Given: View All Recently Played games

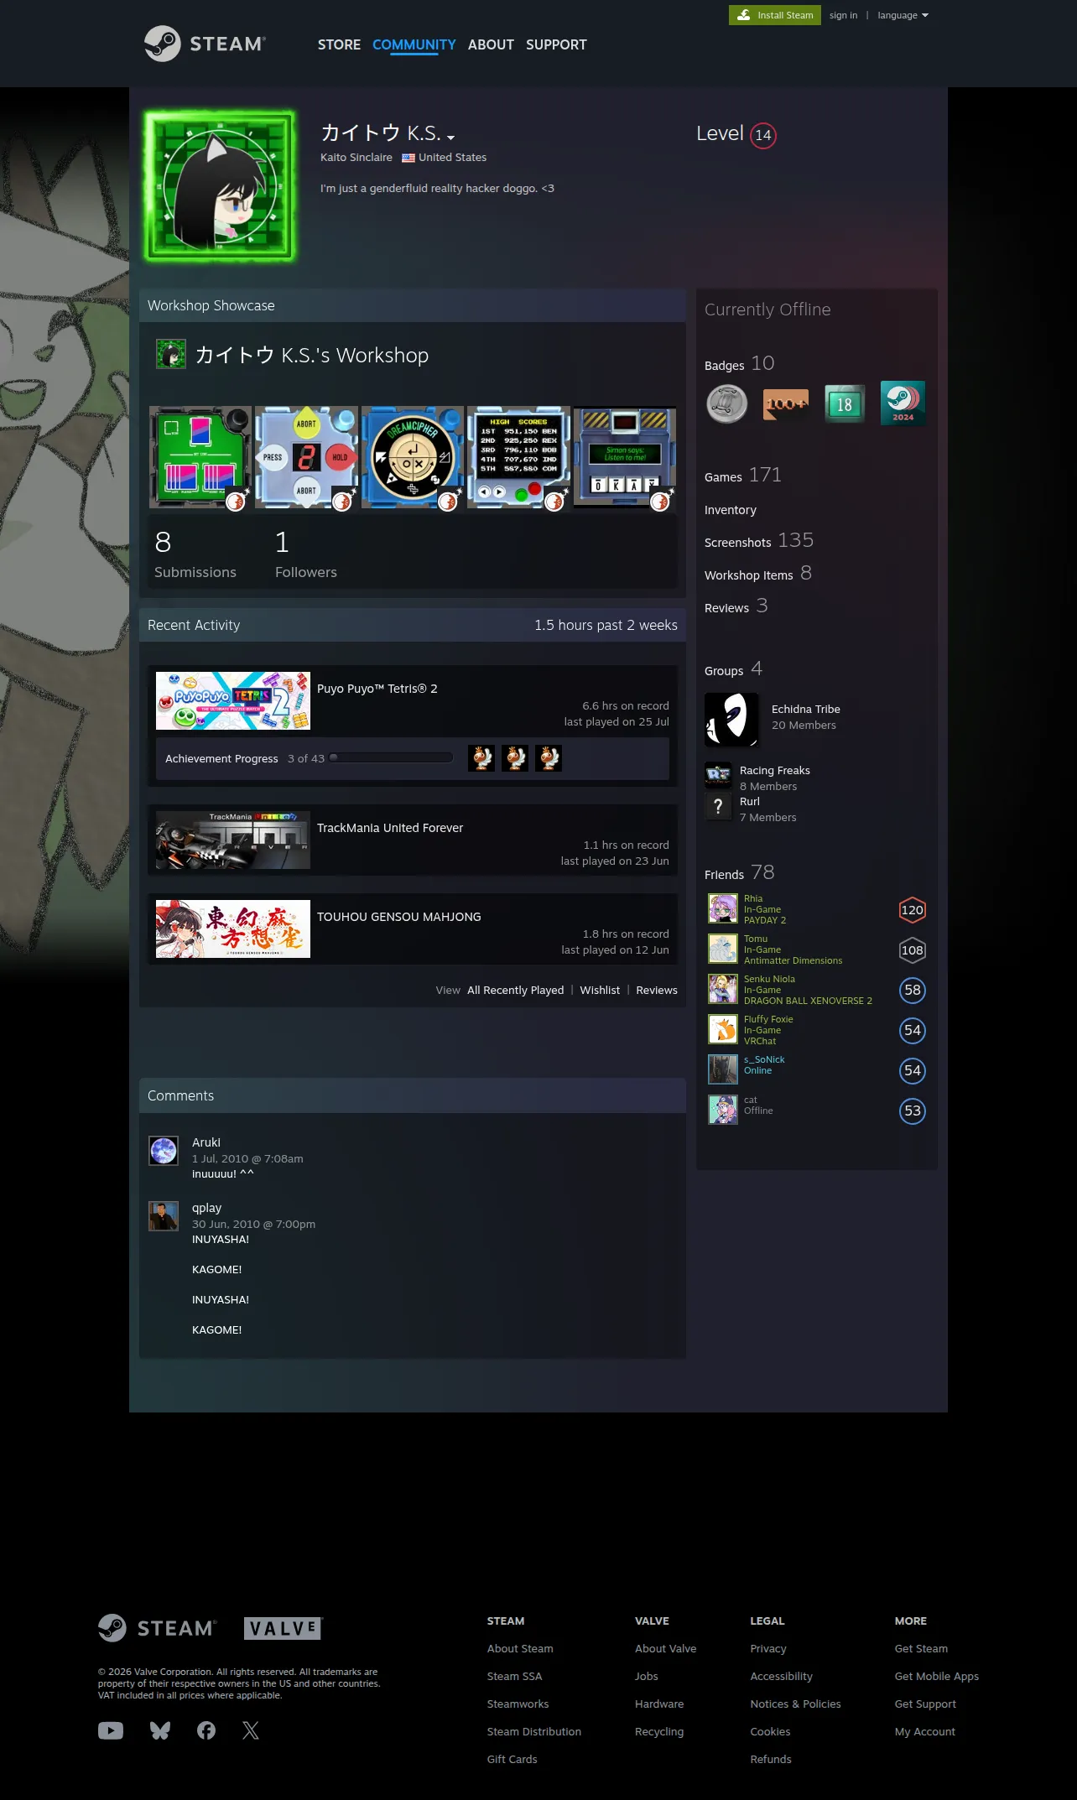Looking at the screenshot, I should (515, 991).
